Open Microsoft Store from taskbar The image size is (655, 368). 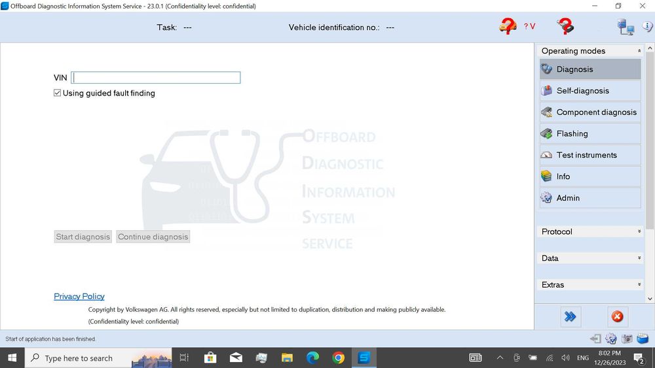coord(210,358)
